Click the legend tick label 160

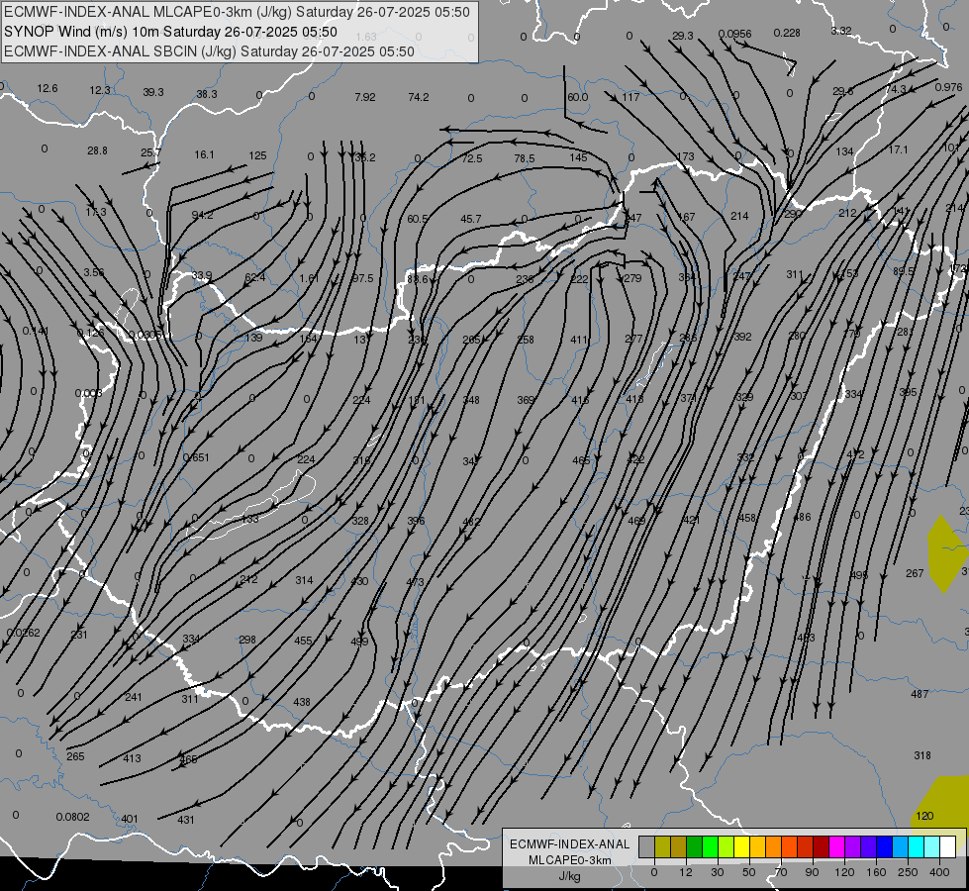click(x=876, y=872)
